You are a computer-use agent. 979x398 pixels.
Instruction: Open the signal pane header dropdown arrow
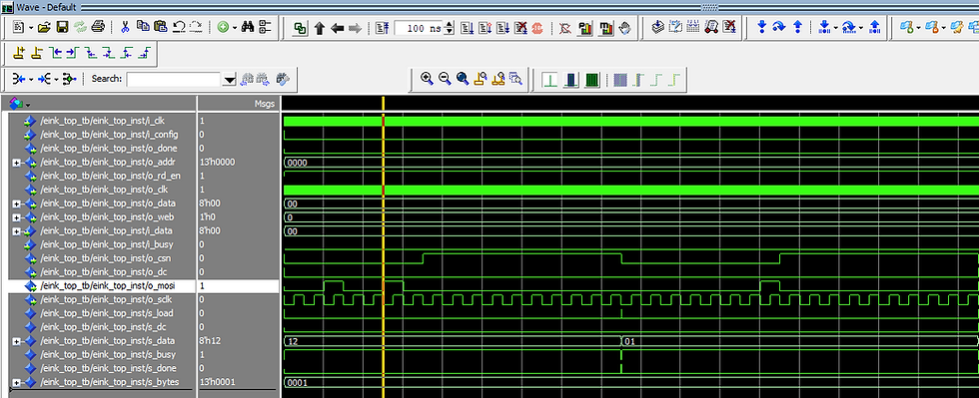click(x=28, y=104)
